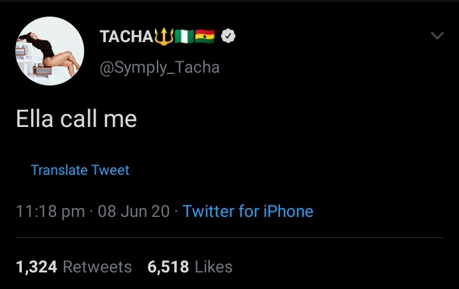Click the divider line above Retweets
459x289 pixels.
229,238
